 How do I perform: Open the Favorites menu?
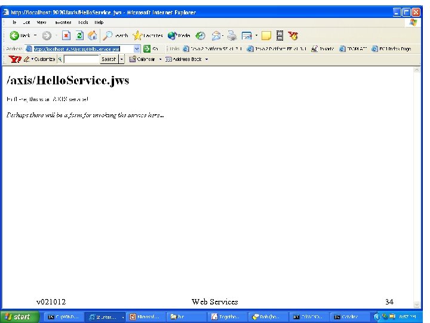click(x=63, y=22)
